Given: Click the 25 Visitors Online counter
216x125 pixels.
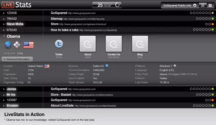Looking at the screenshot, I should coord(107,5).
